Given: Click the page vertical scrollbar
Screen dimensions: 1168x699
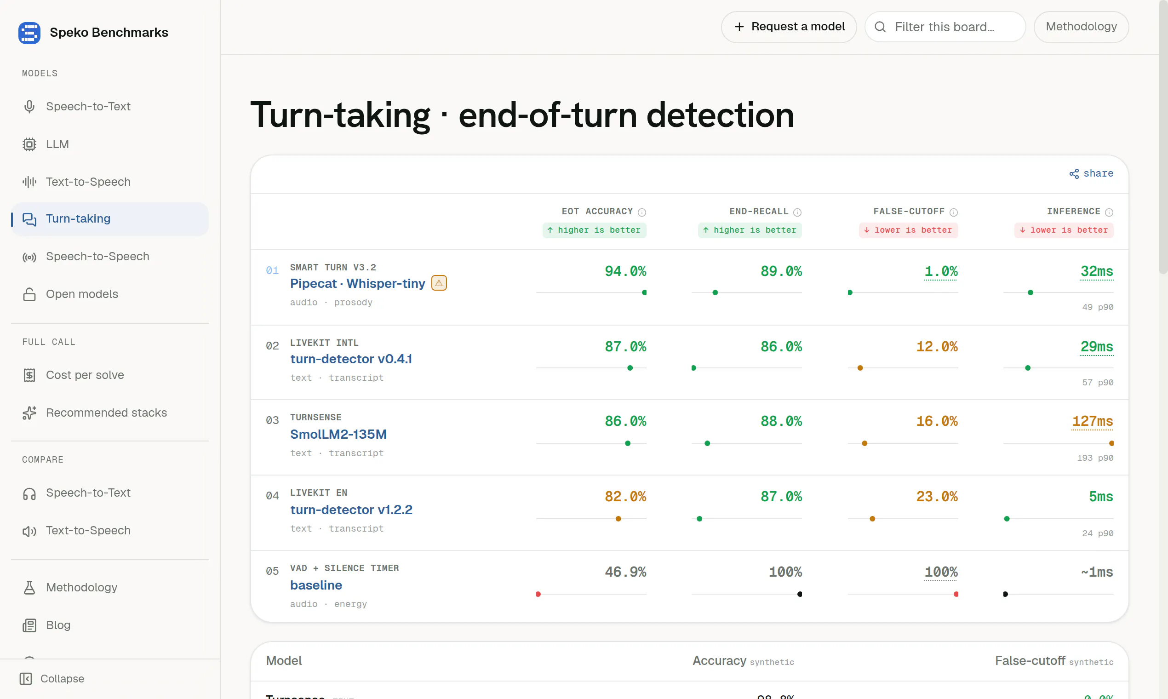Looking at the screenshot, I should coord(1163,137).
